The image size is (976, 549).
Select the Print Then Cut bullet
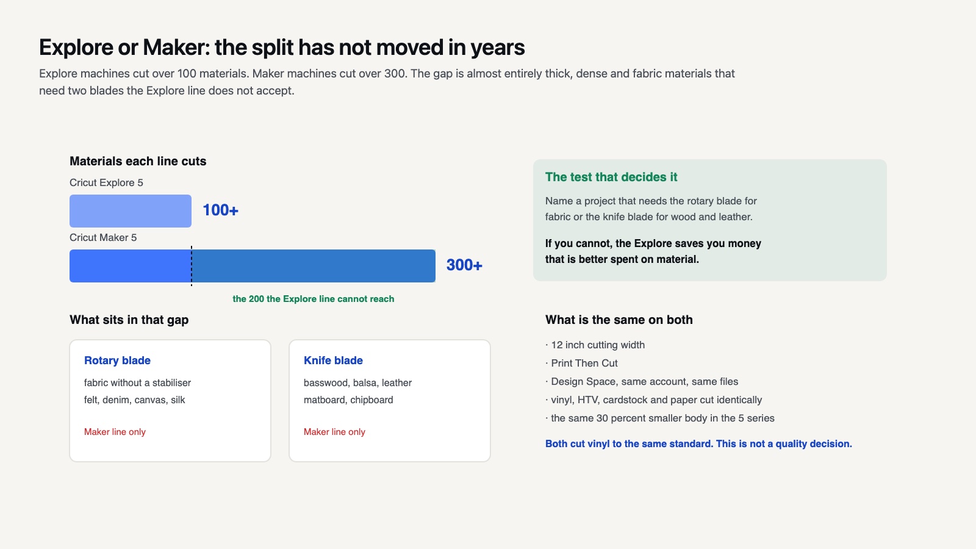coord(581,364)
